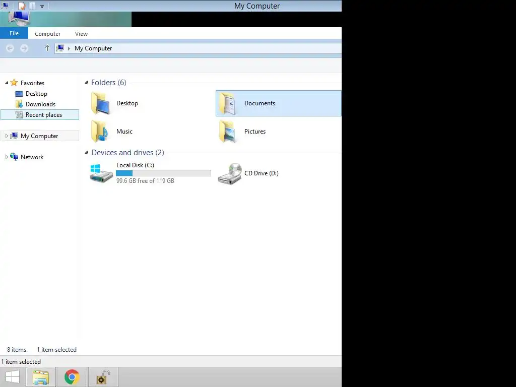Open the Windows Start button
Viewport: 516px width, 387px height.
click(x=13, y=377)
